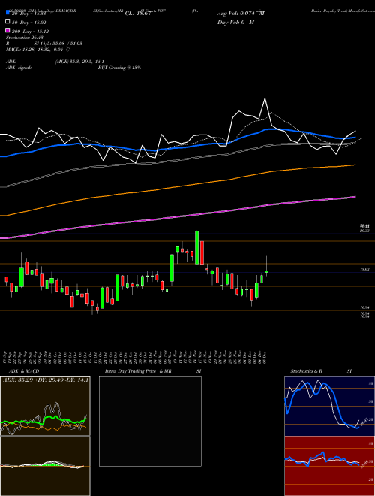Image resolution: width=375 pixels, height=496 pixels.
Task: Click the blue 20 Day EMA legend swatch
Action: (7, 13)
